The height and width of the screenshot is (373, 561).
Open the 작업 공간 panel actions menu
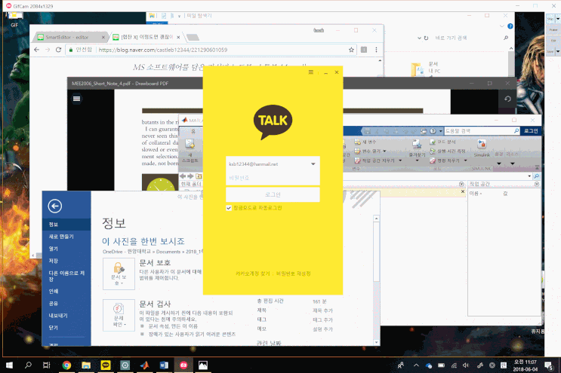point(537,184)
